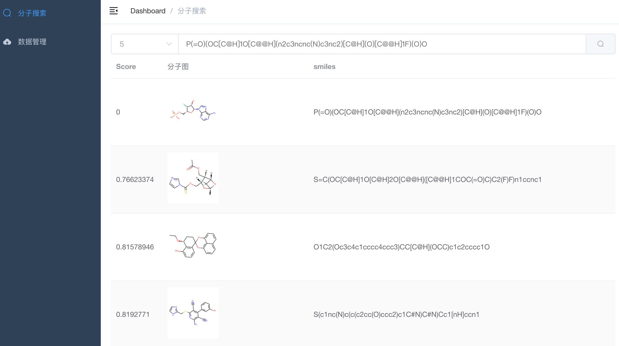Click the magnifier icon beside 分子搜索 in the sidebar
Screen dimensions: 619x346
pos(7,13)
